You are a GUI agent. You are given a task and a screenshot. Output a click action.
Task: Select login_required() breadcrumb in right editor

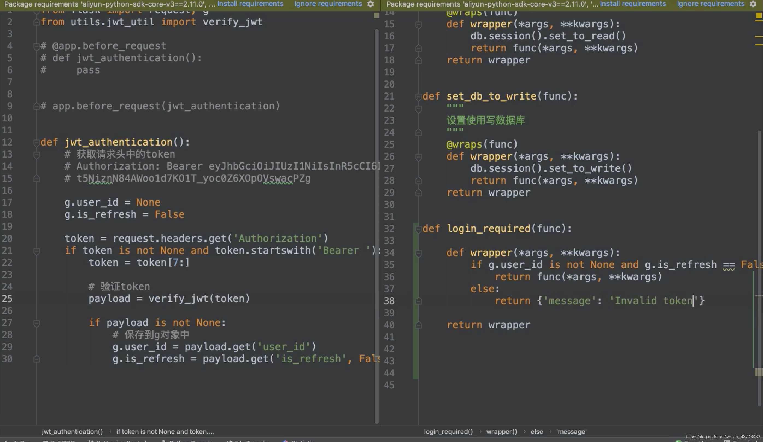(x=448, y=431)
